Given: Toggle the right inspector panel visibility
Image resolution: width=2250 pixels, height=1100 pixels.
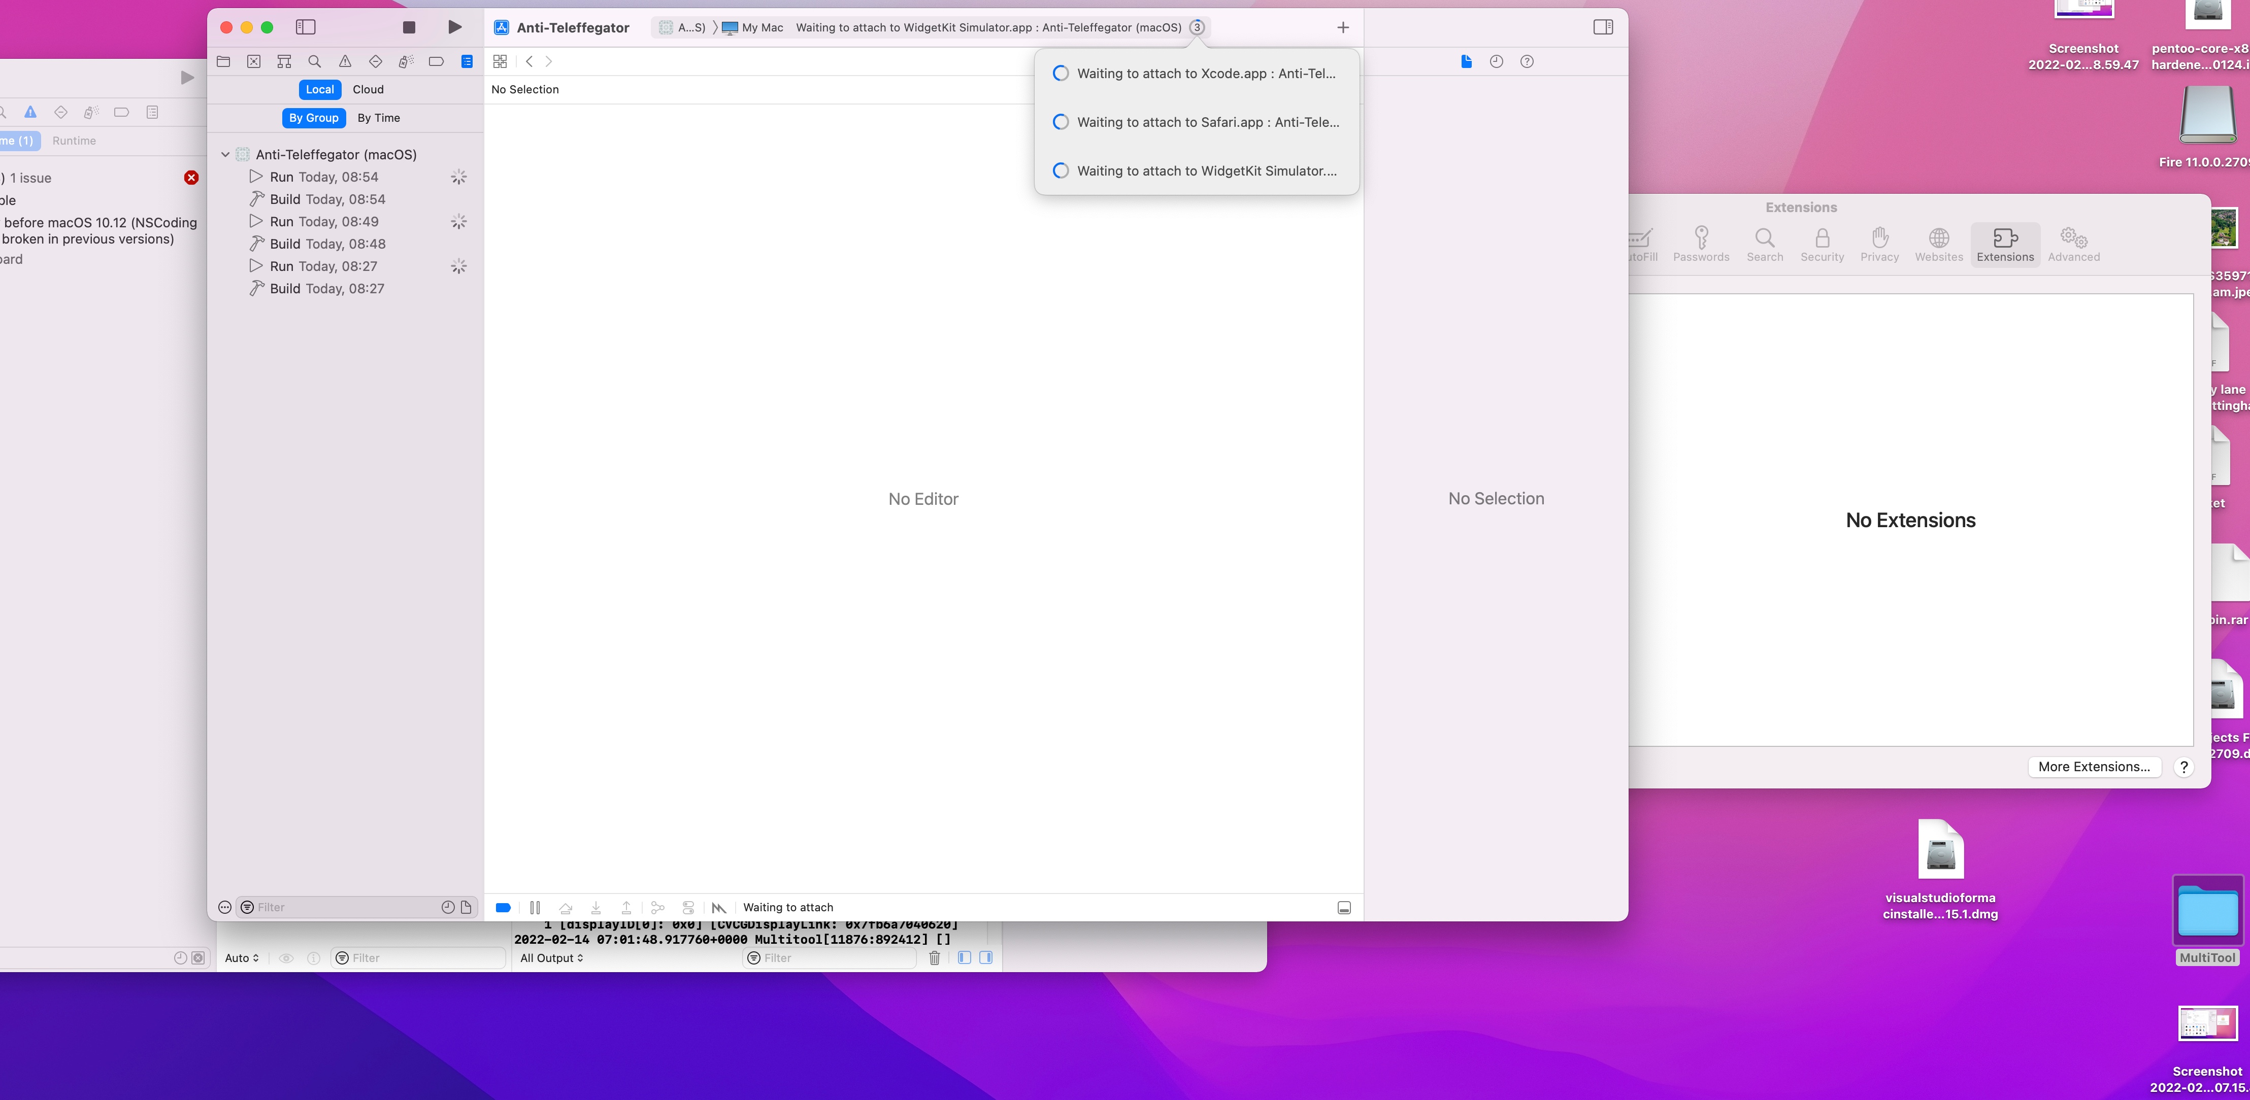Looking at the screenshot, I should (1603, 27).
